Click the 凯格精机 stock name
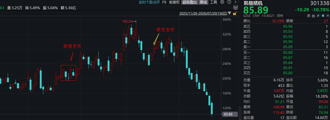This screenshot has width=330, height=120. [253, 3]
